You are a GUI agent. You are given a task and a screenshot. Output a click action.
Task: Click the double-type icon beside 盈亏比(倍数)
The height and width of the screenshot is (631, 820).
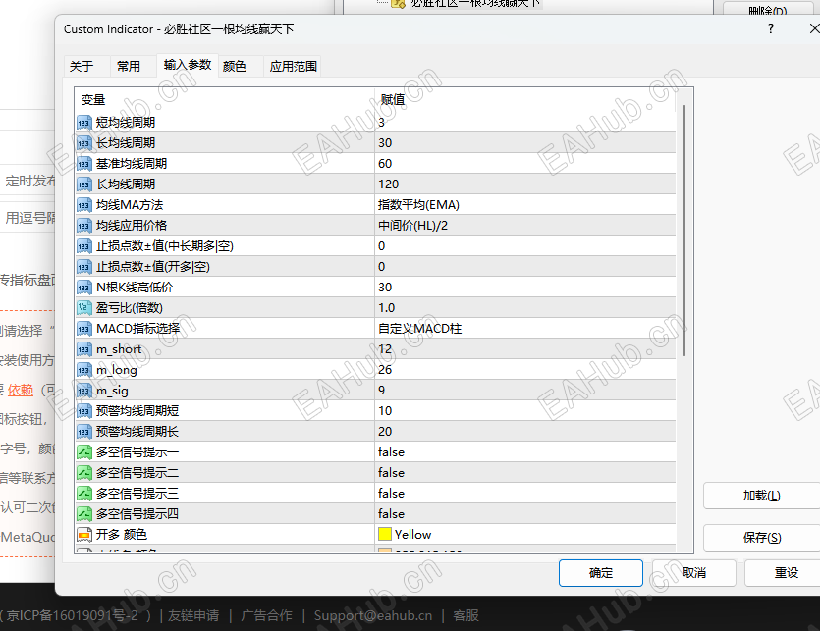84,308
